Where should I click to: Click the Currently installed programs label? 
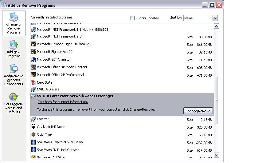(x=52, y=17)
